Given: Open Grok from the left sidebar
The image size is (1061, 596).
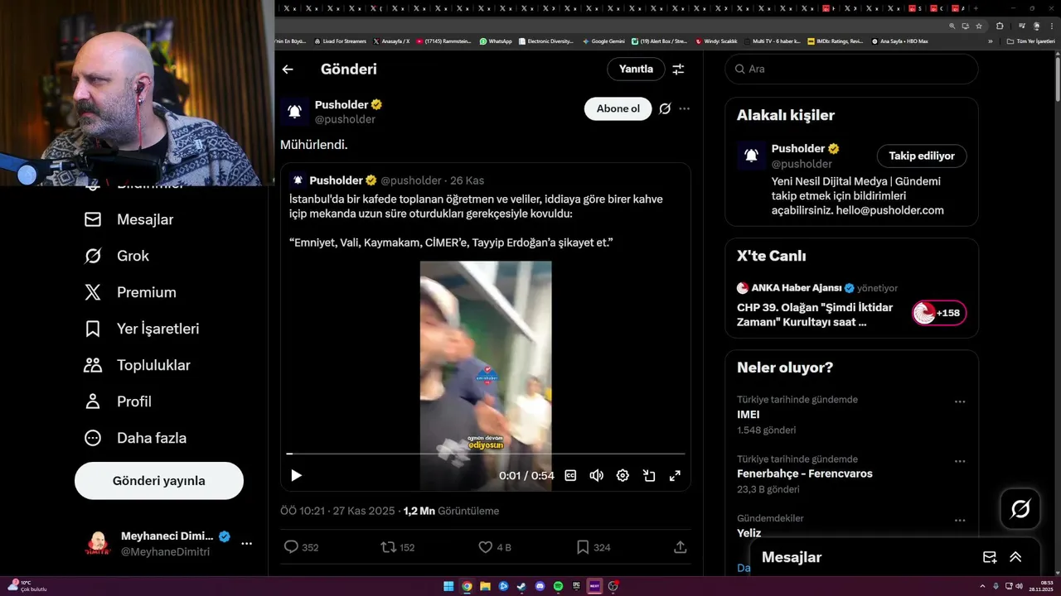Looking at the screenshot, I should pyautogui.click(x=116, y=256).
